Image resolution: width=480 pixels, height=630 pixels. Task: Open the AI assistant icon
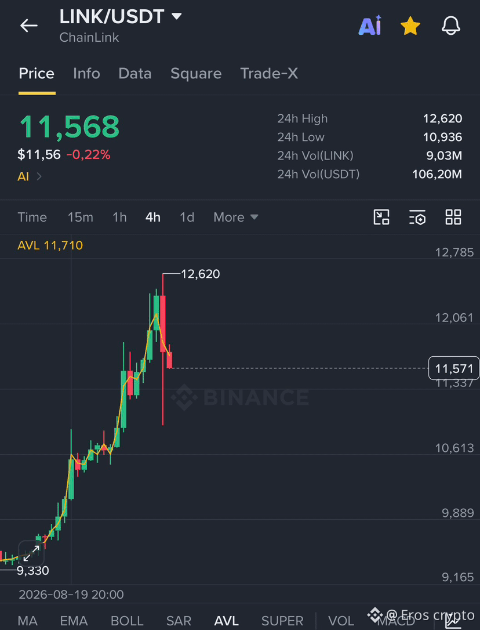coord(369,26)
